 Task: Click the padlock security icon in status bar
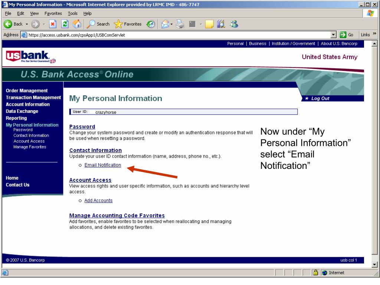tap(315, 272)
